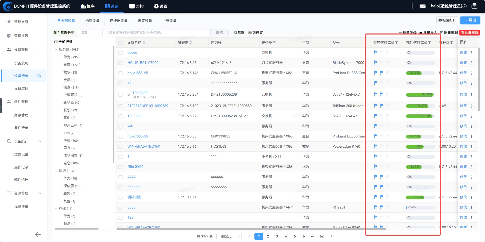The height and width of the screenshot is (242, 485).
Task: Open the printer icon in top-right header
Action: pyautogui.click(x=474, y=6)
